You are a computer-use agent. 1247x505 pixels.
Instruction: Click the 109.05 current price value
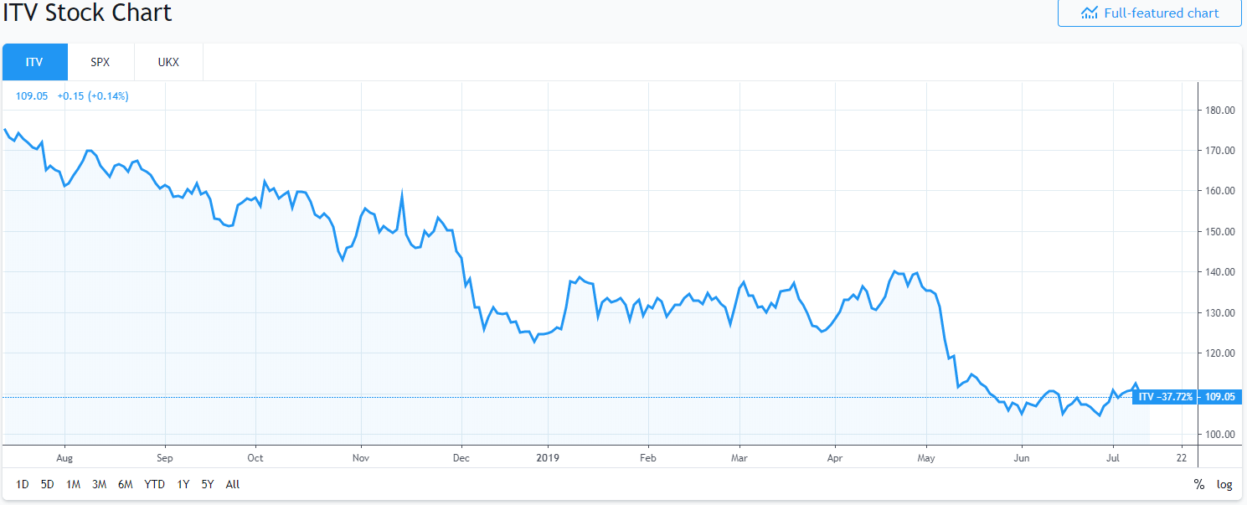tap(33, 96)
